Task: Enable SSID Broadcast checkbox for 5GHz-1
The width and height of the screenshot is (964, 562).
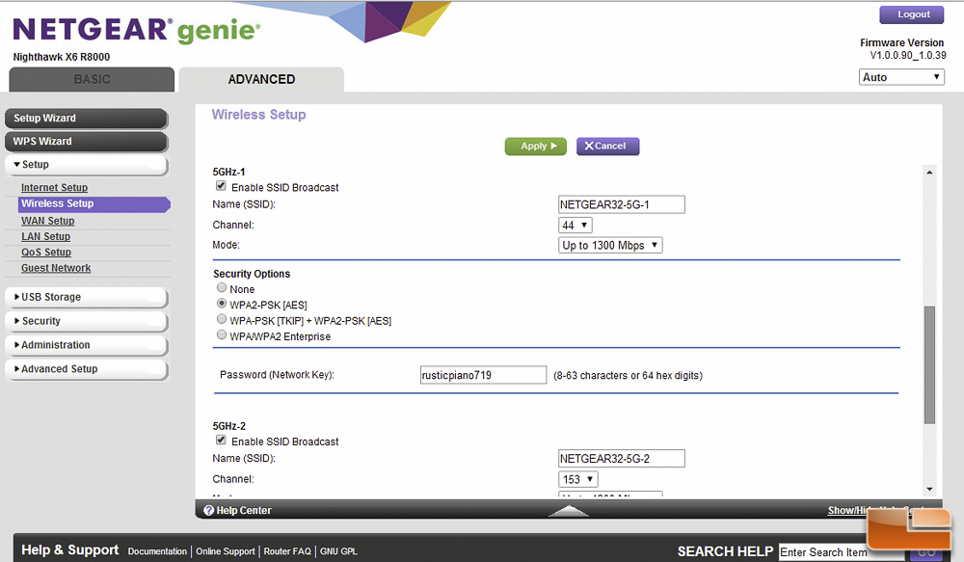Action: 221,186
